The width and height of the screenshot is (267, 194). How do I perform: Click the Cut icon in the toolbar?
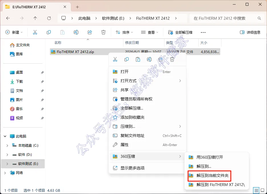[35, 32]
